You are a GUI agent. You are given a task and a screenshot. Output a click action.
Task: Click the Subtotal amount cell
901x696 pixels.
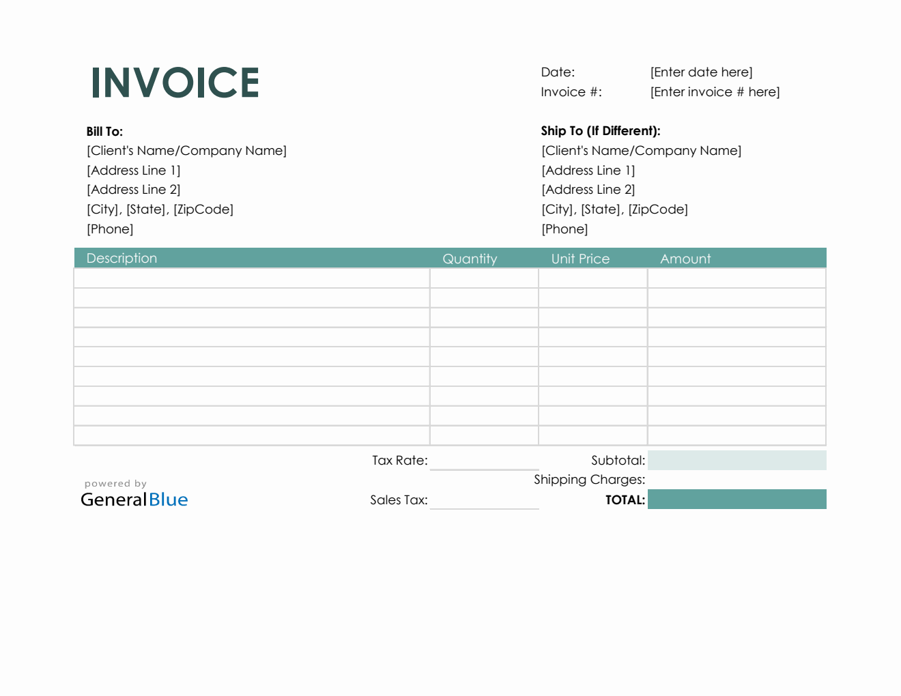tap(736, 460)
